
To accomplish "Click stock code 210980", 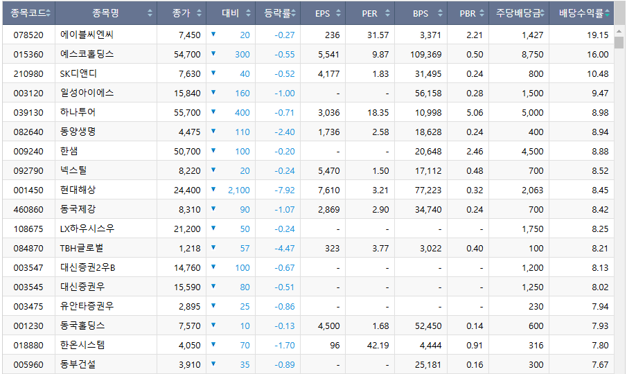I will coord(28,74).
